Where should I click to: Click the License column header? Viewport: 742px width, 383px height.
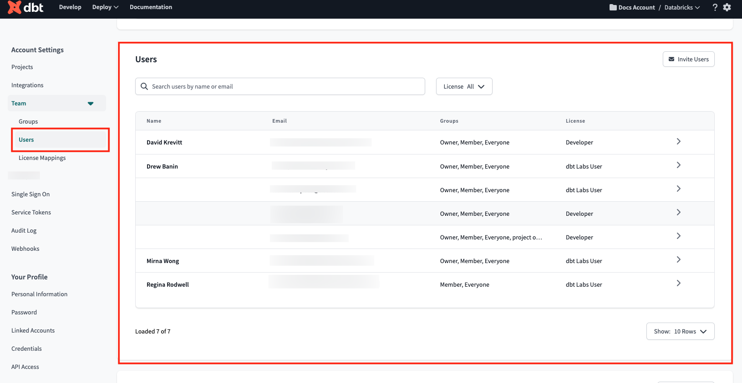(x=575, y=121)
